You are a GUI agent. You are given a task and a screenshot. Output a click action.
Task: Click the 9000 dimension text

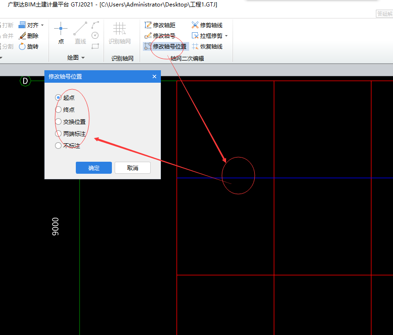(55, 226)
